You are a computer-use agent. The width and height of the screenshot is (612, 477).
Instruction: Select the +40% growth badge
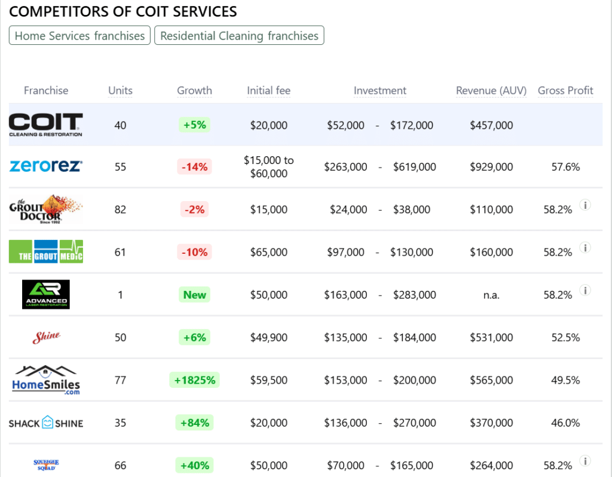(194, 465)
